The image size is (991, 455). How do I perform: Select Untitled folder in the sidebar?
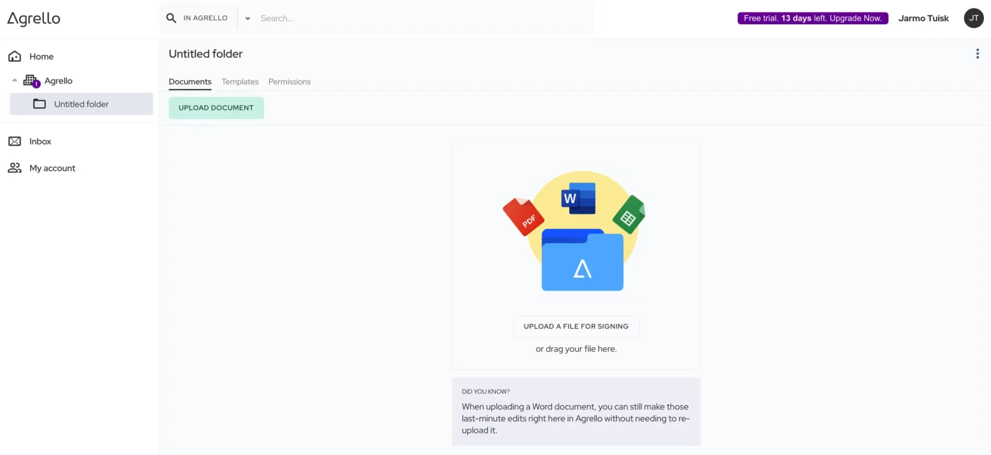[81, 103]
